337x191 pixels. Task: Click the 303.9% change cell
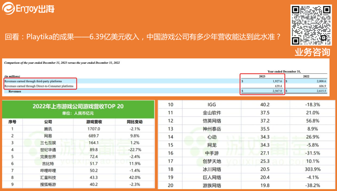click(312, 169)
